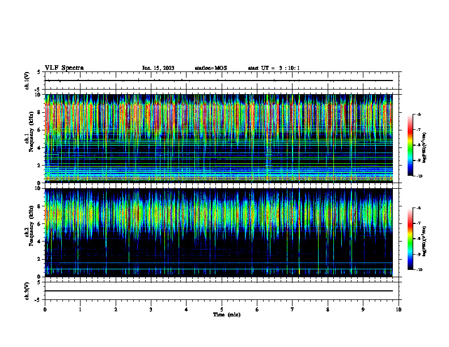The height and width of the screenshot is (347, 449).
Task: Click the "VLF Spectra" plot title
Action: [64, 68]
